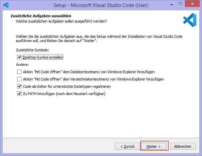Viewport: 202px width, 156px height.
Task: Enable Verzeichniskontextmenü 'Mit Code öffnen' checkbox
Action: pos(19,79)
